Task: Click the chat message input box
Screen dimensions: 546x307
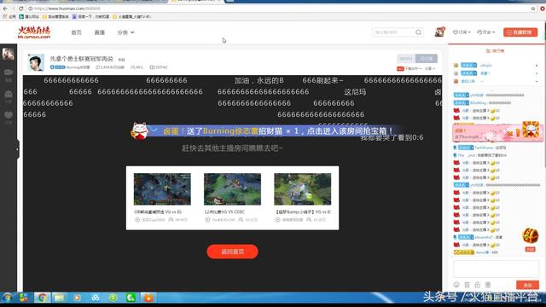Action: coord(497,269)
